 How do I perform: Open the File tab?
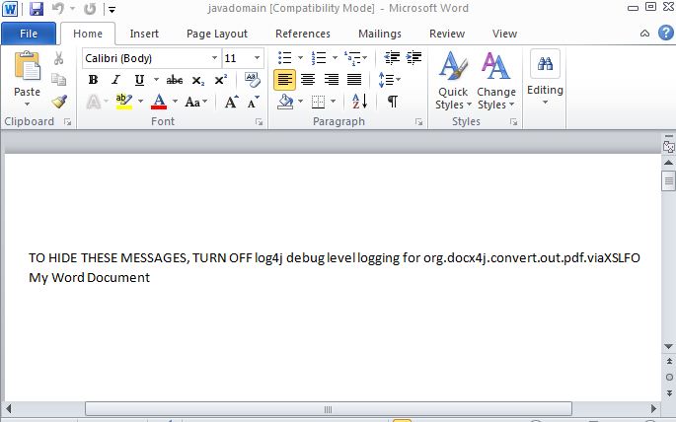click(x=29, y=34)
